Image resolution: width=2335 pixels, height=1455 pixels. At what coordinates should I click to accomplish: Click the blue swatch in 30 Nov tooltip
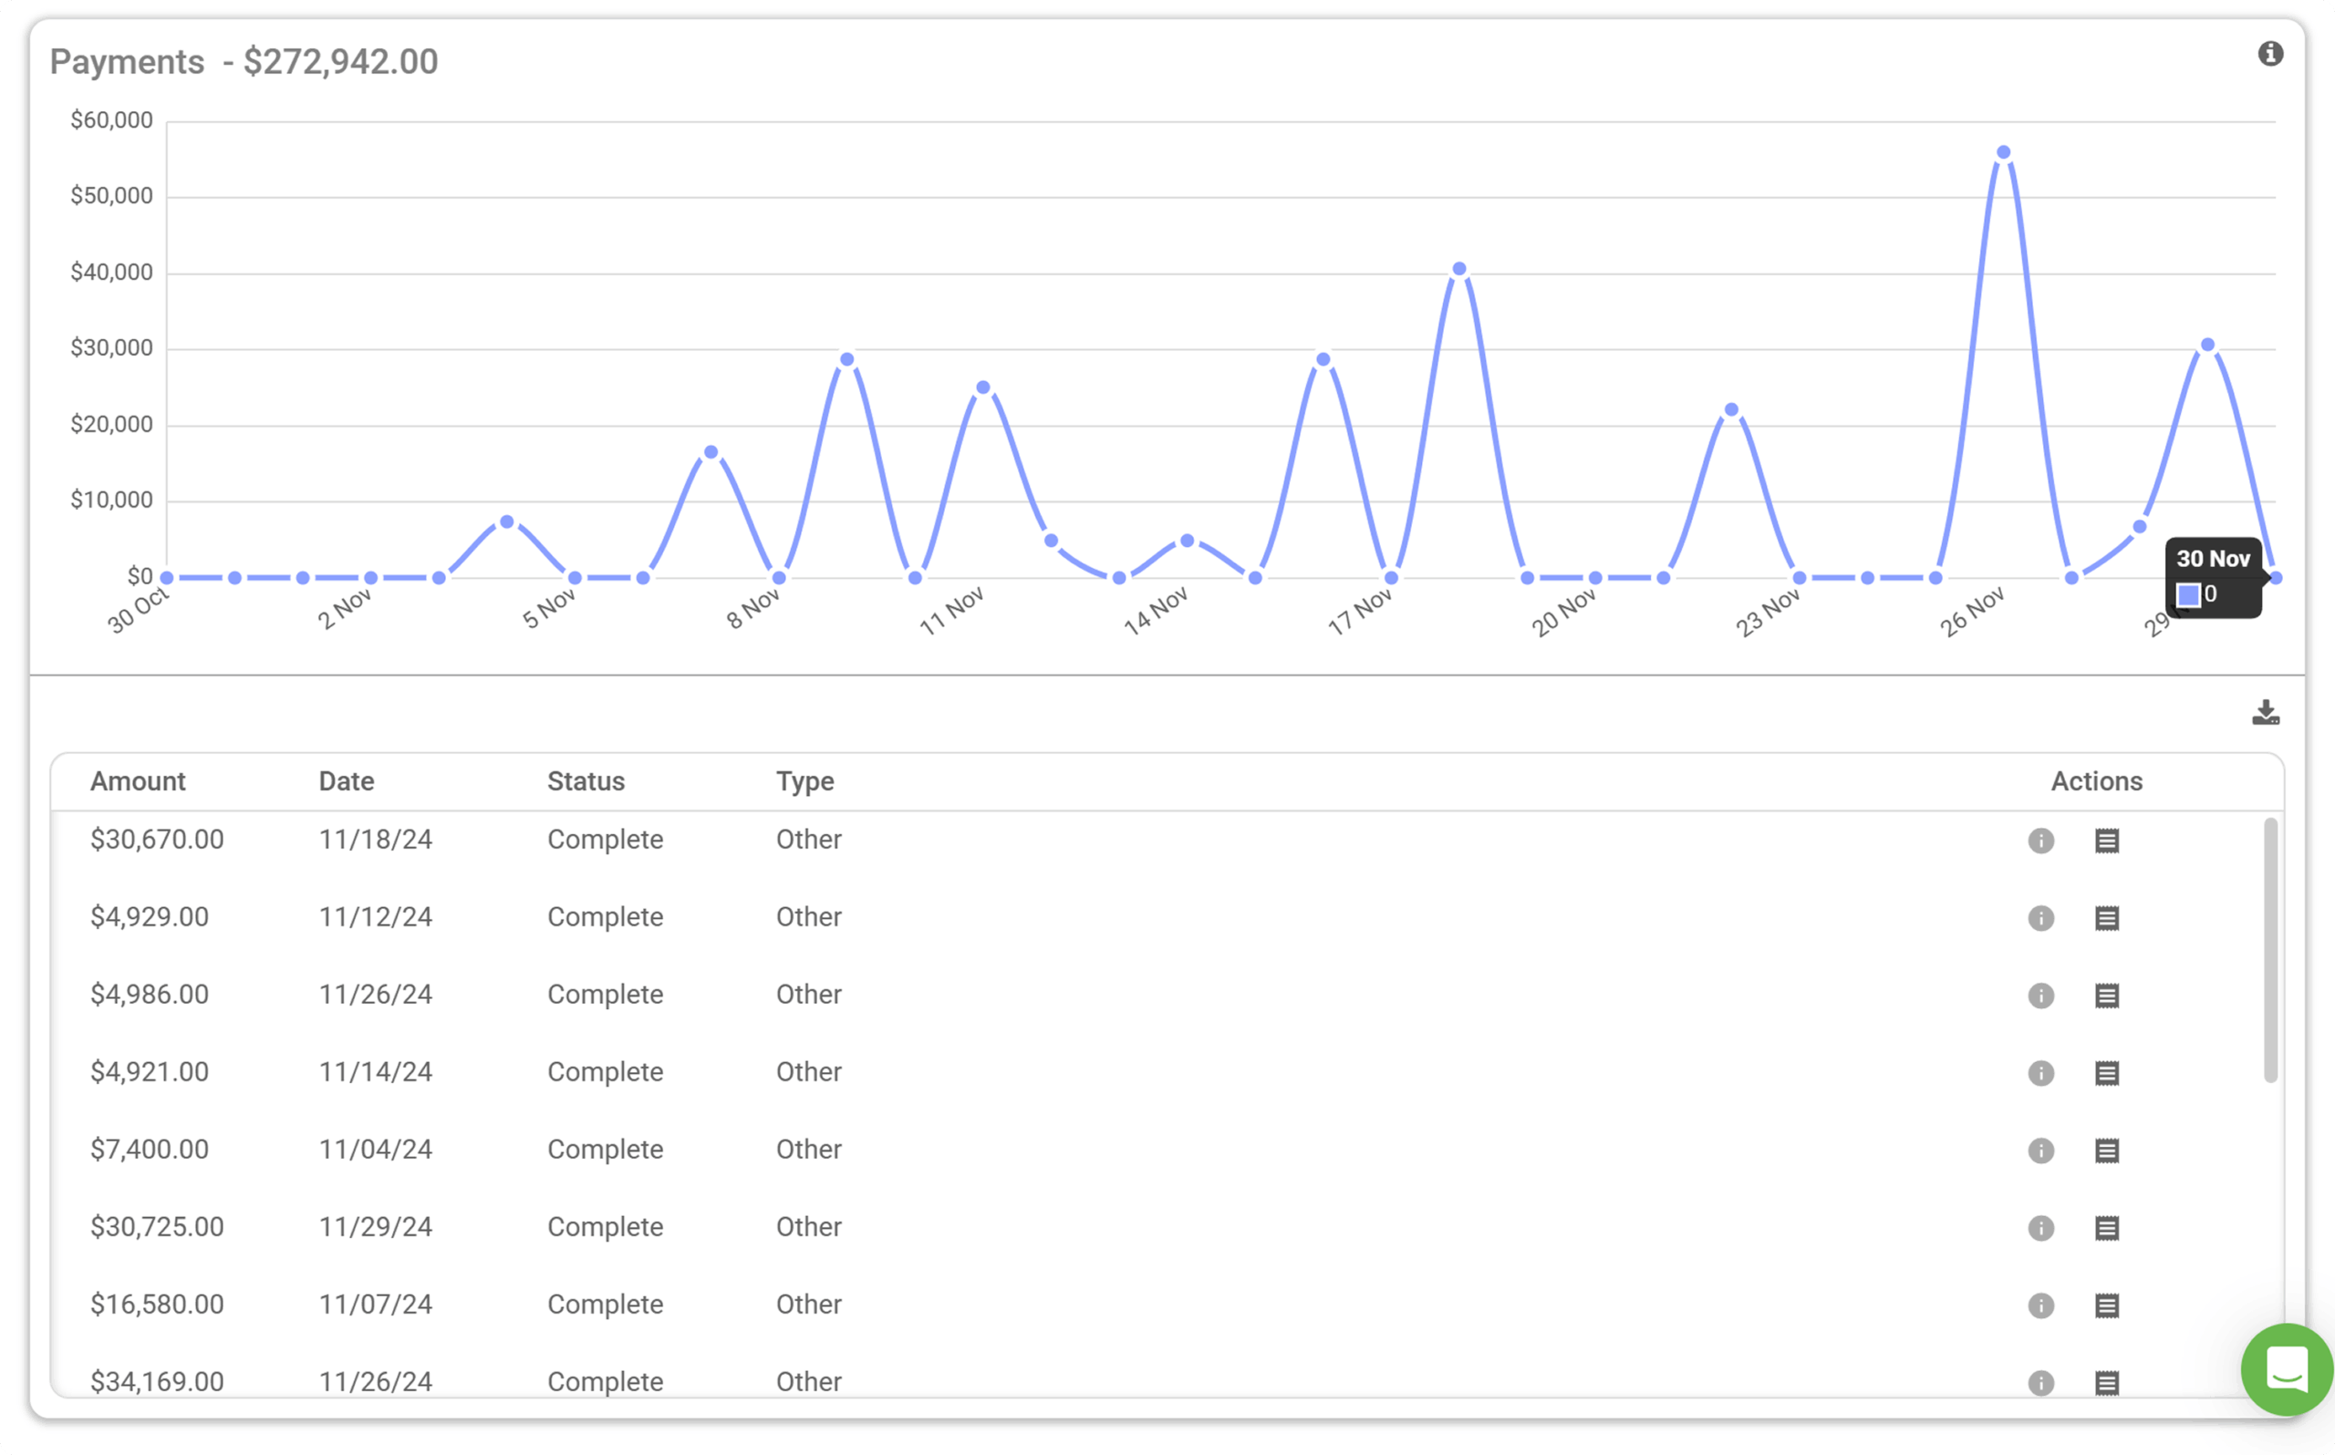coord(2189,594)
